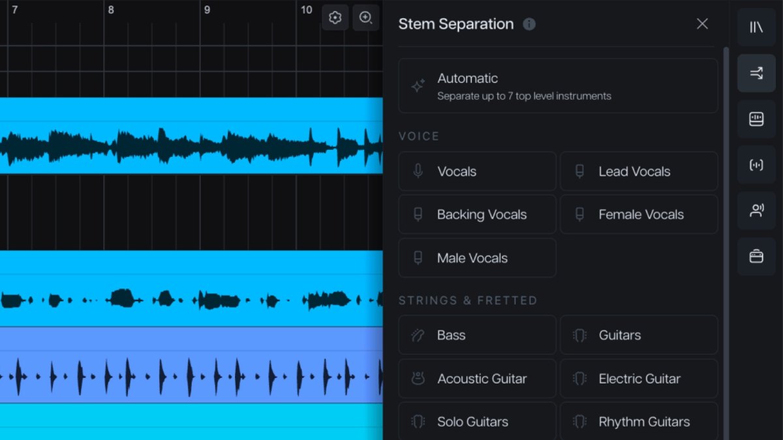Select Rhythm Guitars stem option
The width and height of the screenshot is (783, 440).
[x=639, y=422]
